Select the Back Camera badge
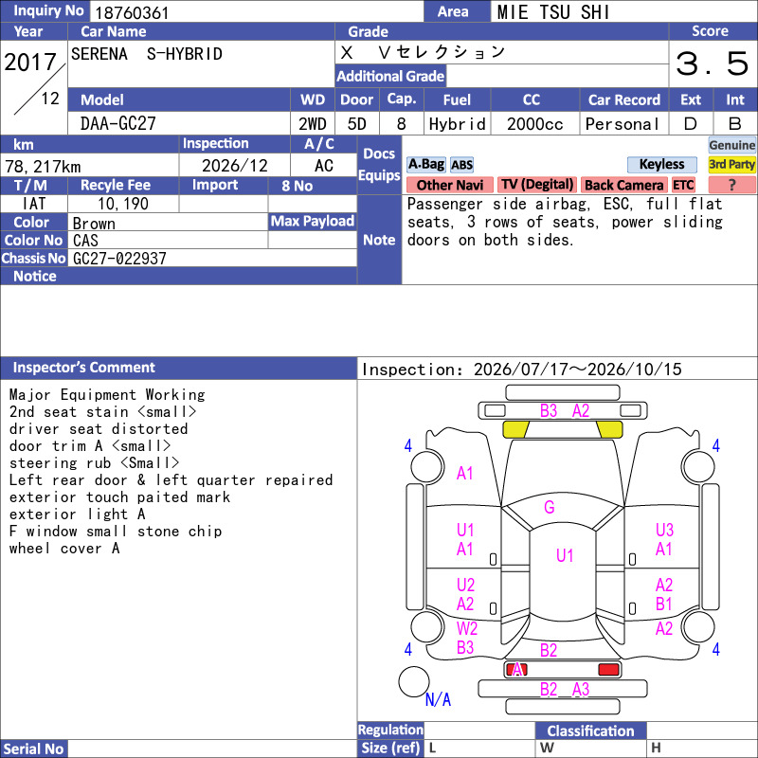This screenshot has width=758, height=758. pos(623,185)
